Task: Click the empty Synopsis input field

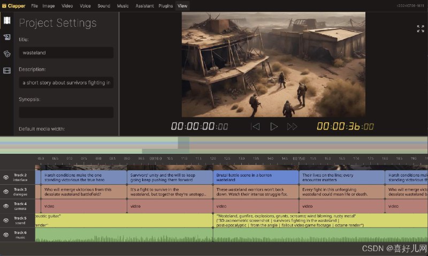Action: pos(66,112)
